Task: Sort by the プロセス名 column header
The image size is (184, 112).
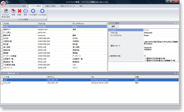Action: [x=55, y=24]
